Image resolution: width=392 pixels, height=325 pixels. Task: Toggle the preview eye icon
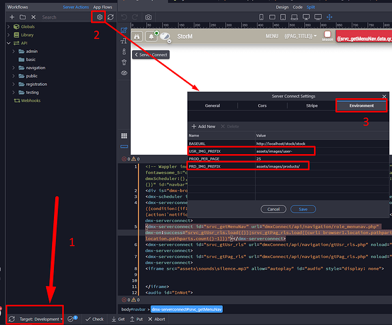(124, 73)
